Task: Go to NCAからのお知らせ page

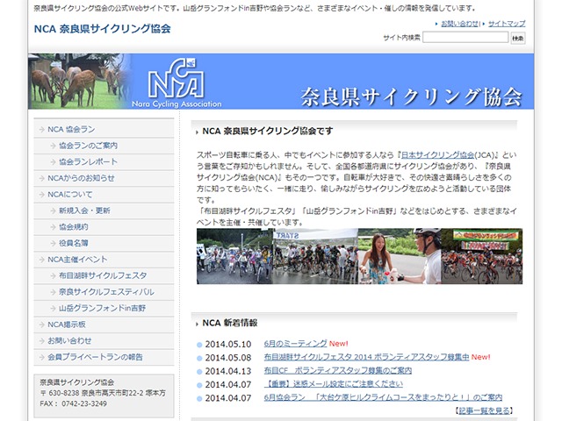Action: pos(104,178)
